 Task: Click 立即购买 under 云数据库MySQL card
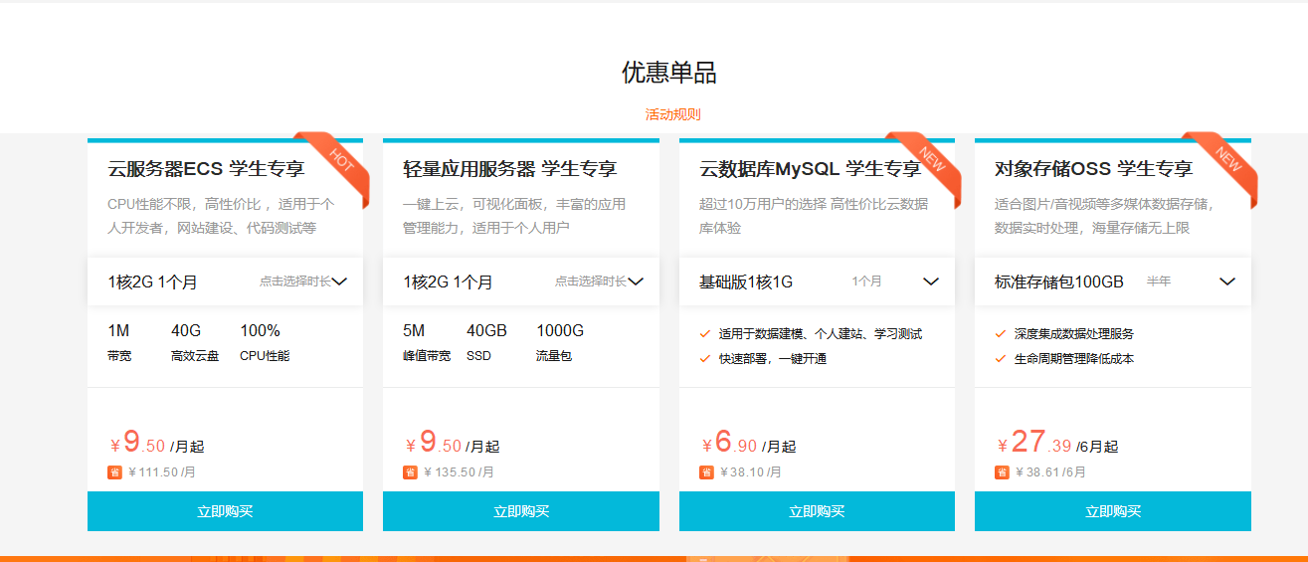(817, 511)
